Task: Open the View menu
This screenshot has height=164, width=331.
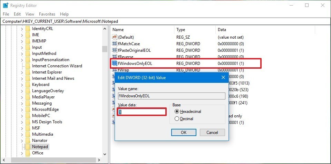Action: click(30, 14)
